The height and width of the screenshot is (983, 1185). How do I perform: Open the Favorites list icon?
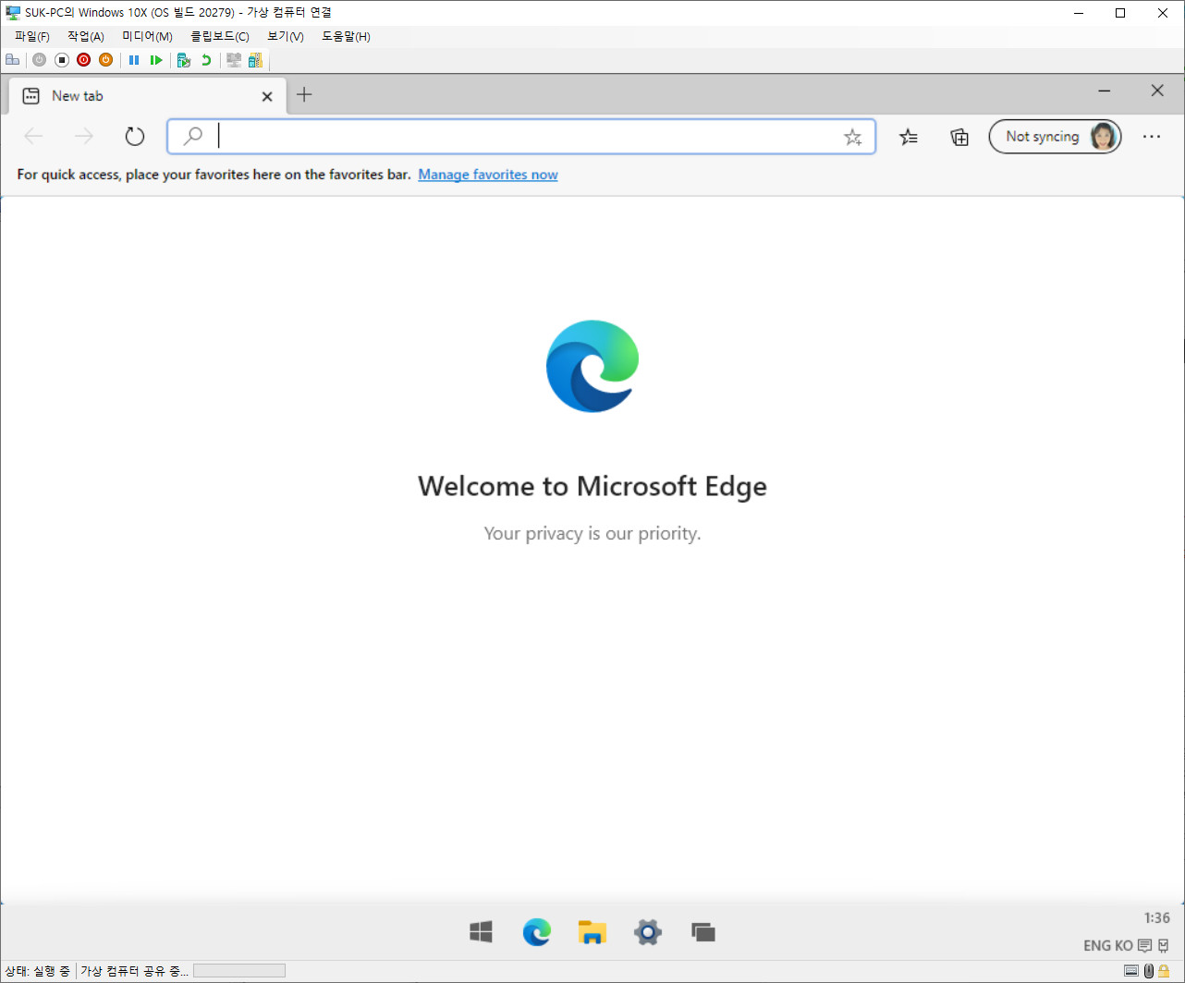[909, 137]
